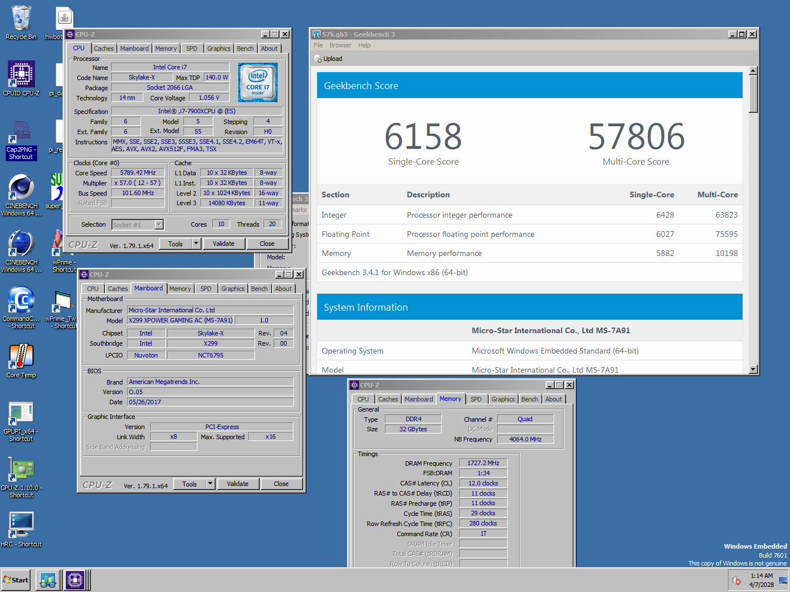Click the Geekbench taskbar icon

tap(48, 580)
